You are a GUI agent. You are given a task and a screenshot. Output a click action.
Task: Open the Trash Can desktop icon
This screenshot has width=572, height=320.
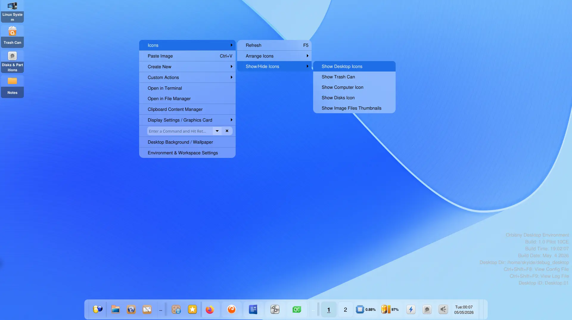(x=12, y=36)
